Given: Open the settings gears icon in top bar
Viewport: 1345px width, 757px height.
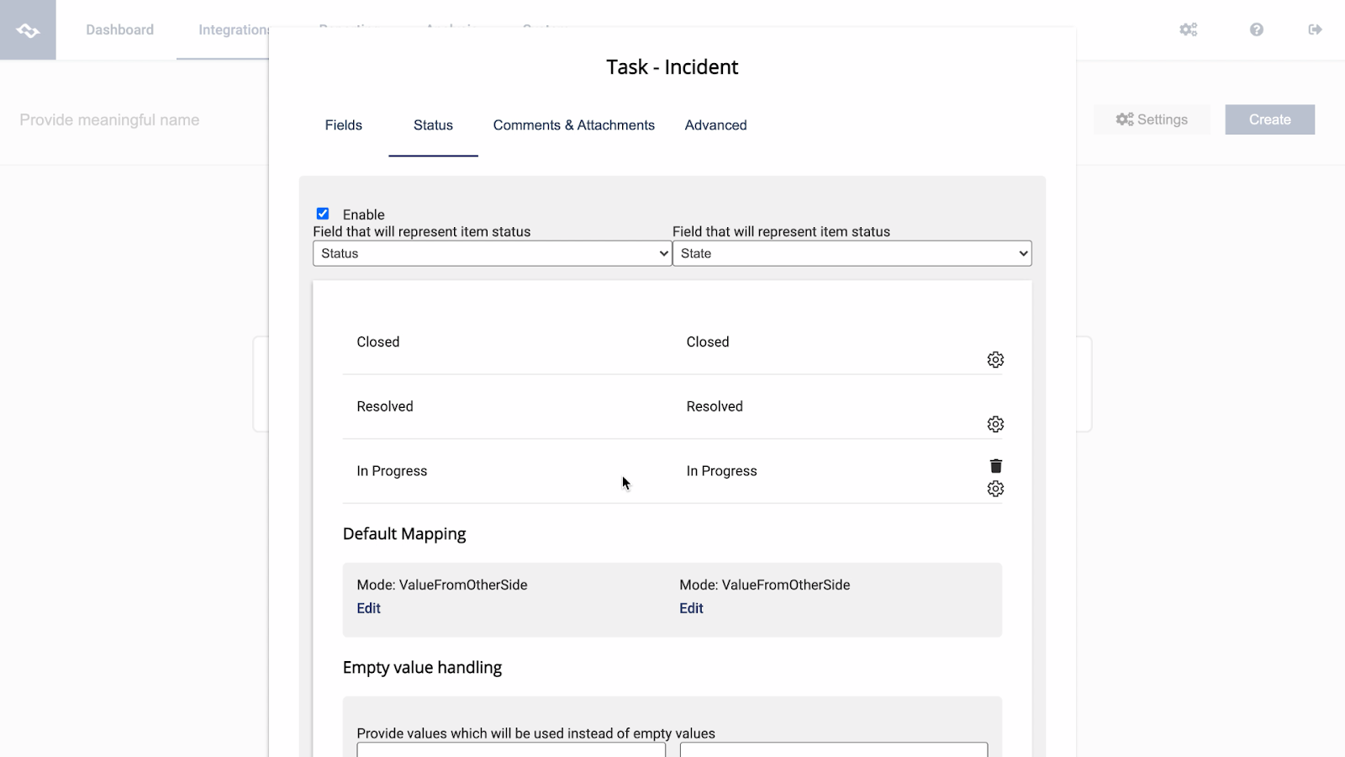Looking at the screenshot, I should [x=1188, y=29].
